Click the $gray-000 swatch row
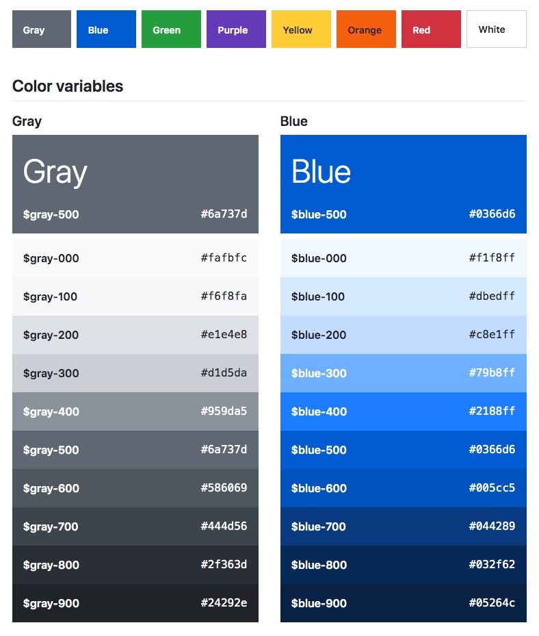 (x=135, y=258)
